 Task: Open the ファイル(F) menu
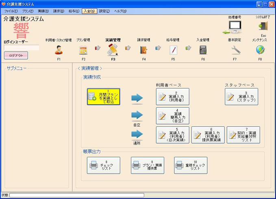click(x=11, y=11)
